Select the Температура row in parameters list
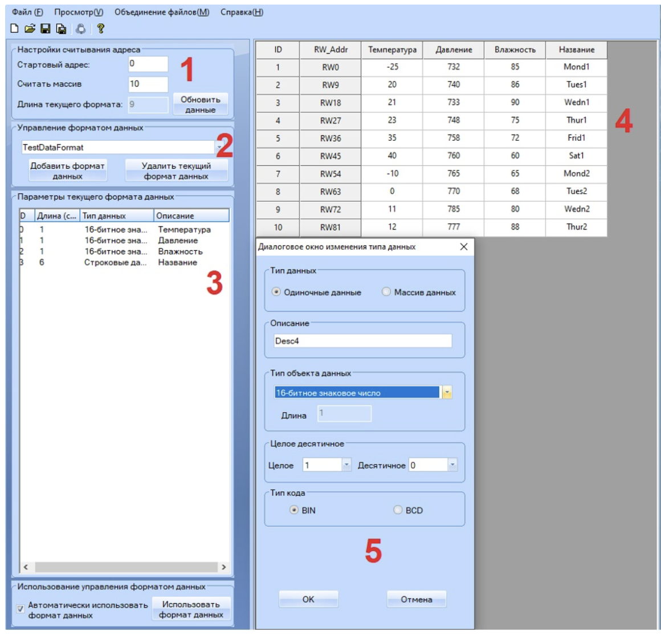 [124, 229]
